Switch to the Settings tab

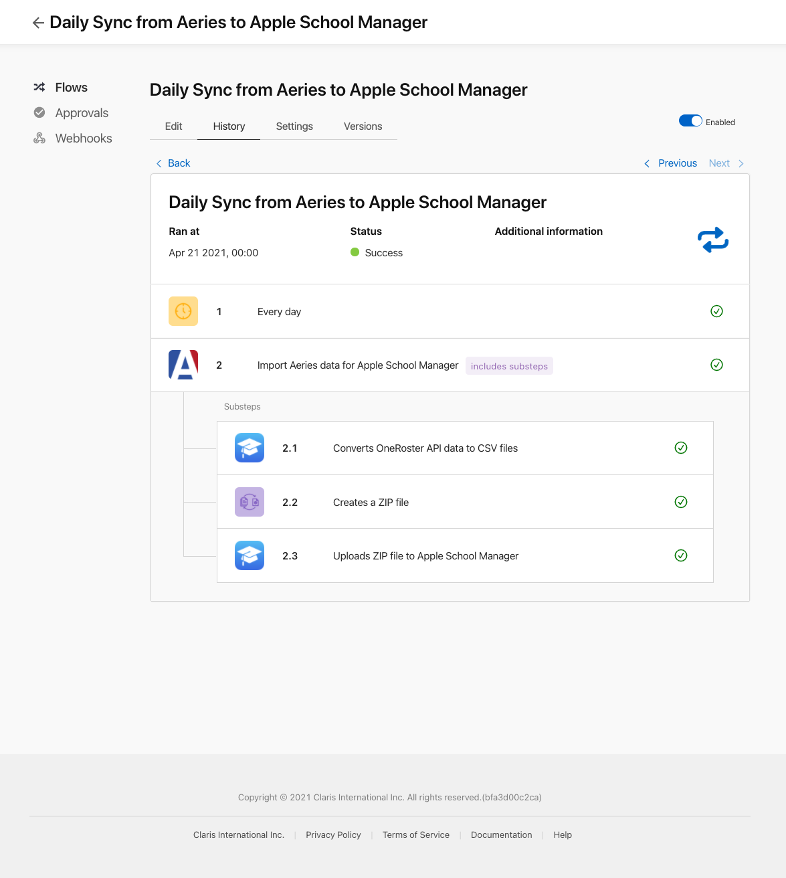coord(294,126)
